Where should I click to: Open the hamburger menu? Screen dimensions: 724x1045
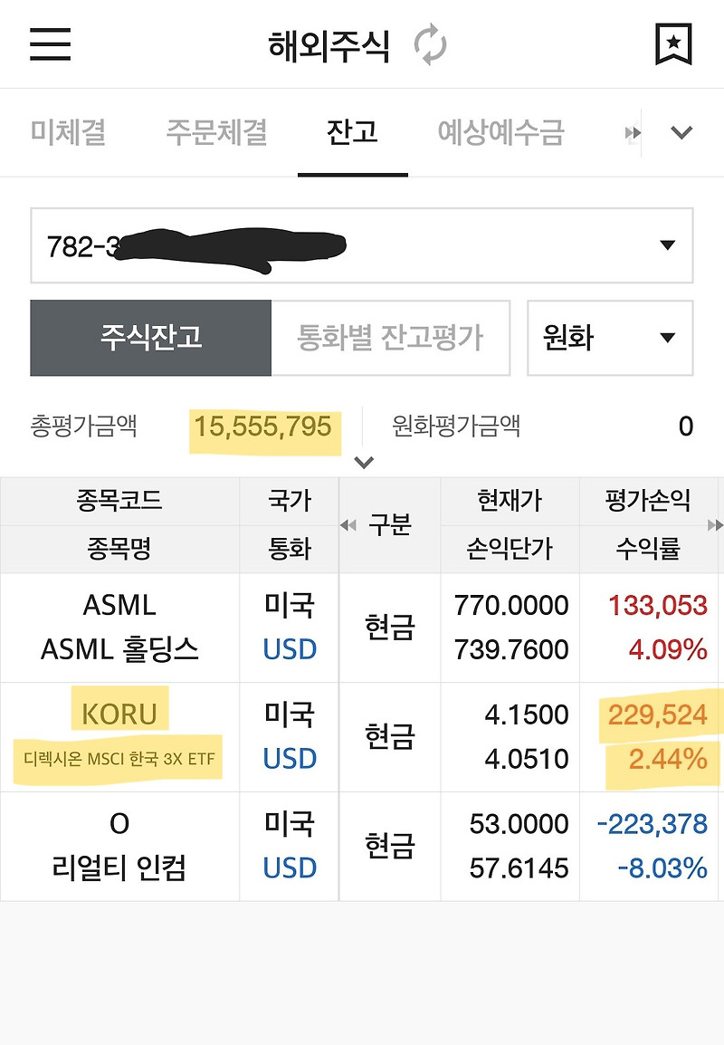coord(50,43)
